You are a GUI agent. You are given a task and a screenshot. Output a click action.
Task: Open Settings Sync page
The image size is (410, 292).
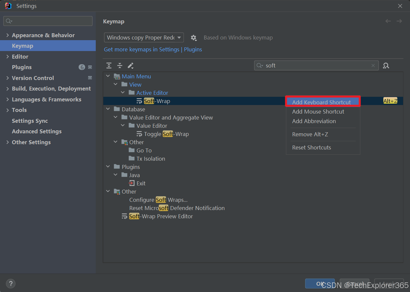(x=30, y=121)
